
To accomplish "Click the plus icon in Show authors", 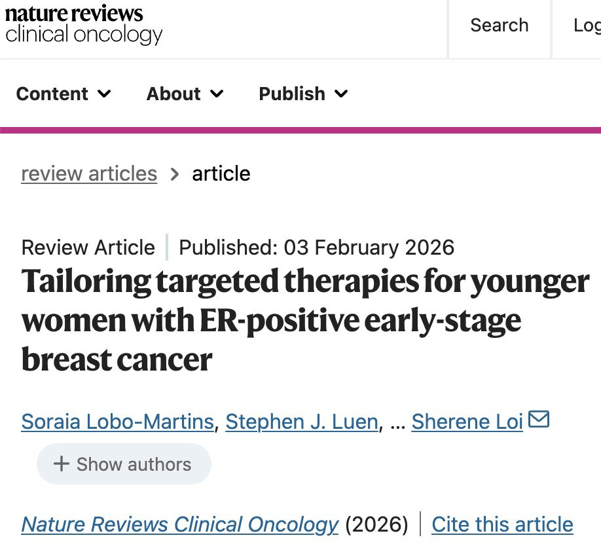I will 61,464.
